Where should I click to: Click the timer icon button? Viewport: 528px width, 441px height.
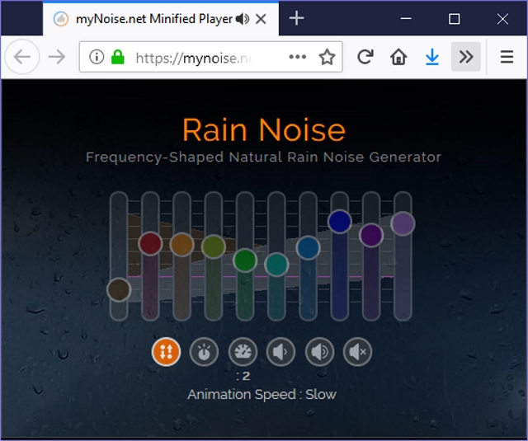(x=204, y=352)
